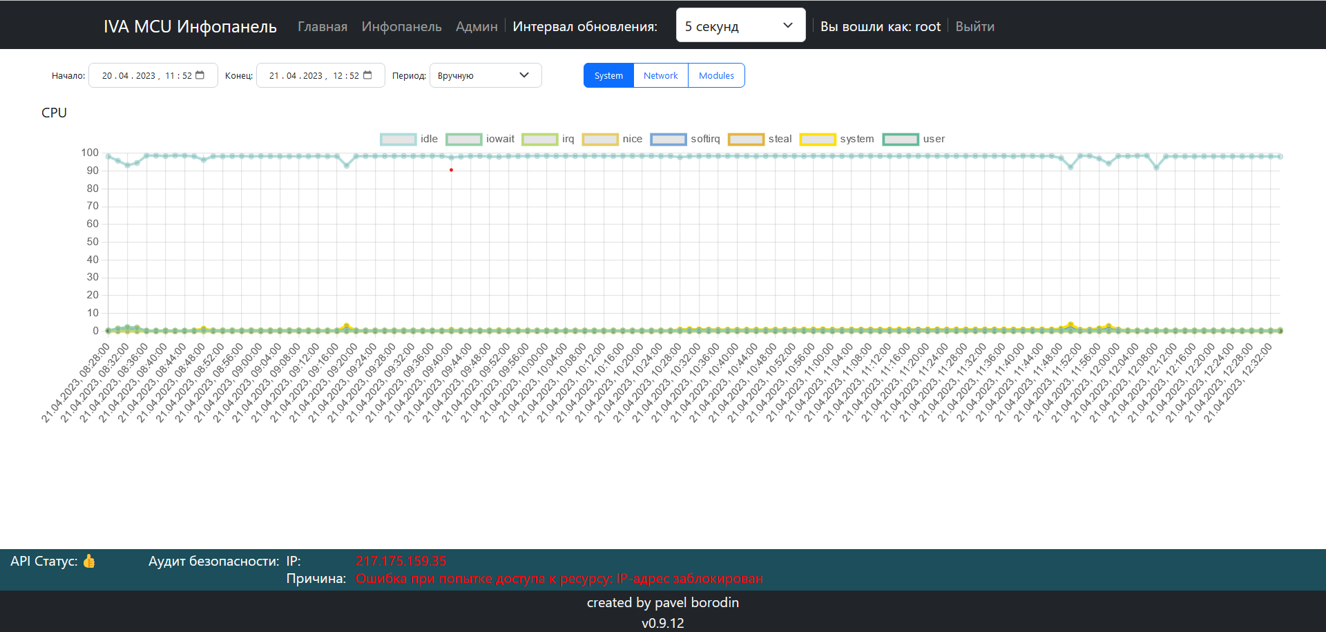
Task: Hide the irq series legend box
Action: [x=540, y=139]
